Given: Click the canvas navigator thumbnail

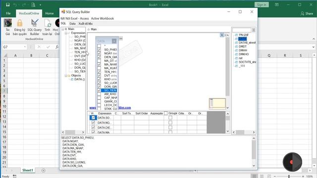Looking at the screenshot, I should click(x=217, y=103).
